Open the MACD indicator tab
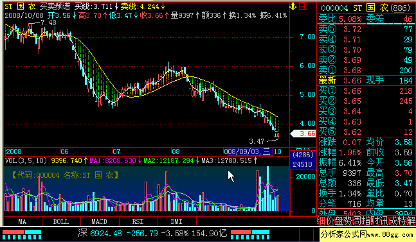Image resolution: width=416 pixels, height=242 pixels. pos(100,221)
